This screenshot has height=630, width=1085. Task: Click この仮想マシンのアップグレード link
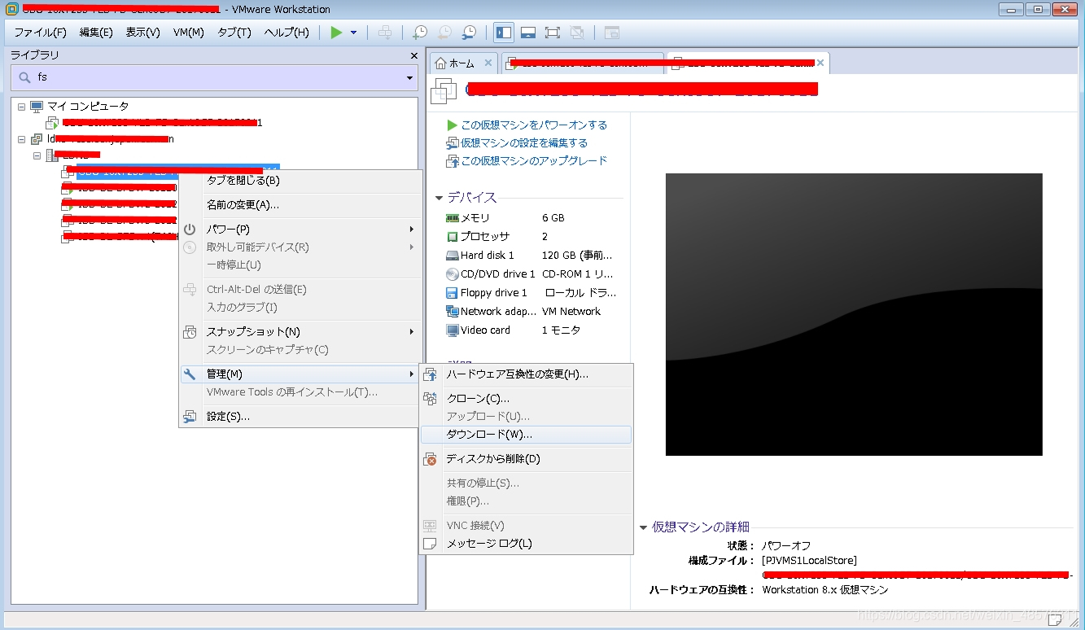pyautogui.click(x=534, y=161)
